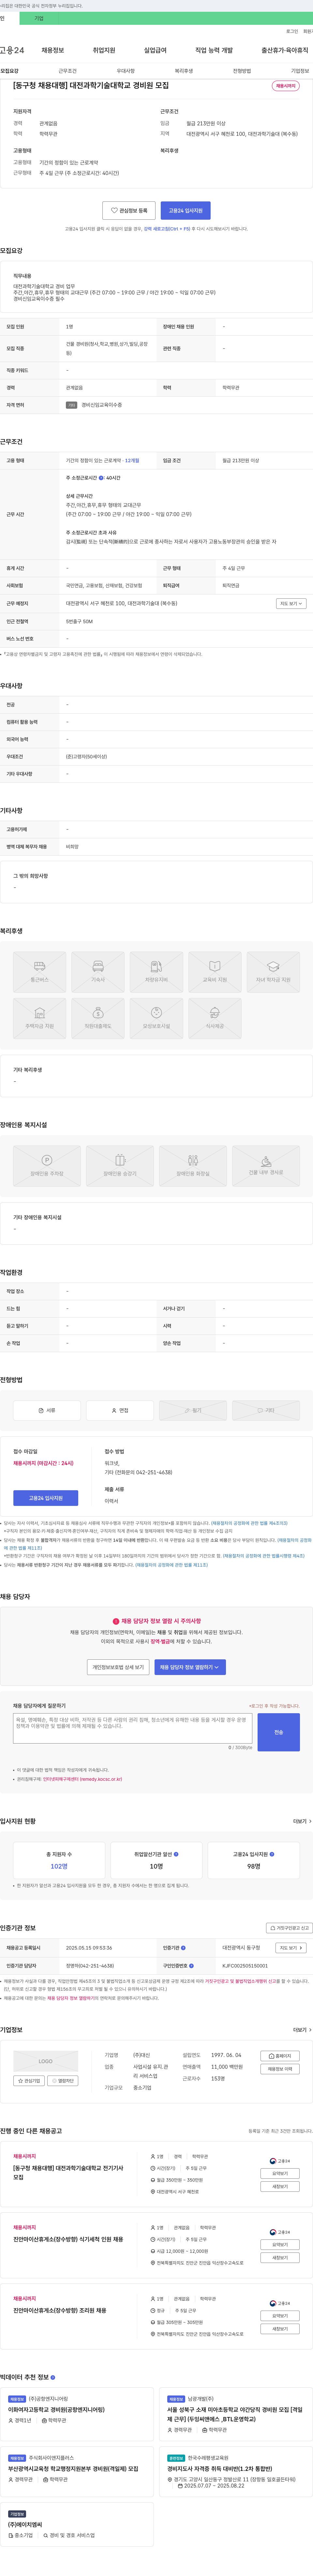The height and width of the screenshot is (2576, 313).
Task: Click the 고용24 logo
Action: coord(12,50)
